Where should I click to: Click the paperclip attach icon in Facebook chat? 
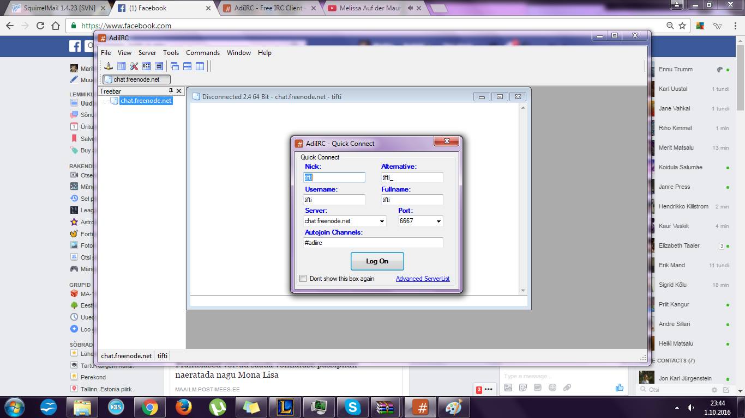pos(567,388)
